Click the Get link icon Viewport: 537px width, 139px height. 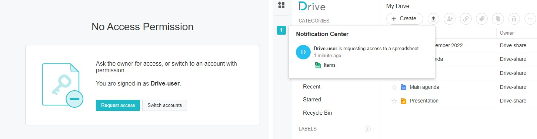(466, 19)
